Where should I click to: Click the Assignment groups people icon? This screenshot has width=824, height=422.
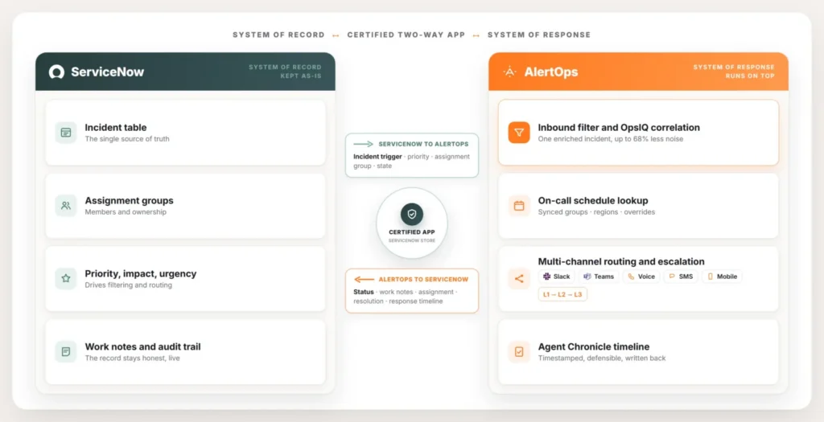[x=66, y=206]
